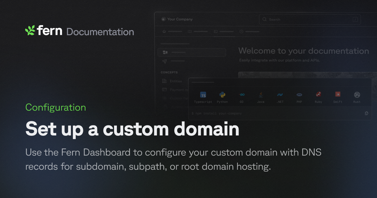Click the Easily integrate with our platform text

(279, 60)
